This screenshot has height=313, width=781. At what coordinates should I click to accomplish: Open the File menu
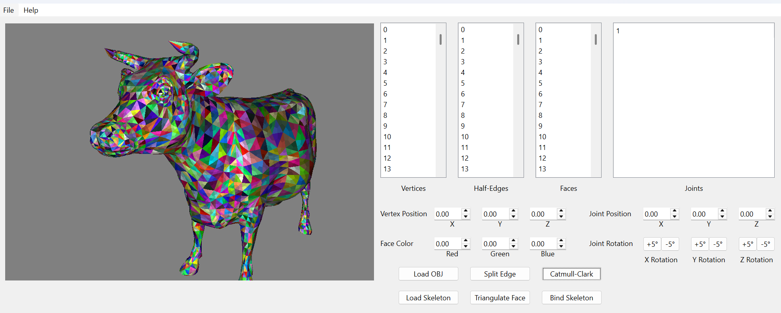8,10
